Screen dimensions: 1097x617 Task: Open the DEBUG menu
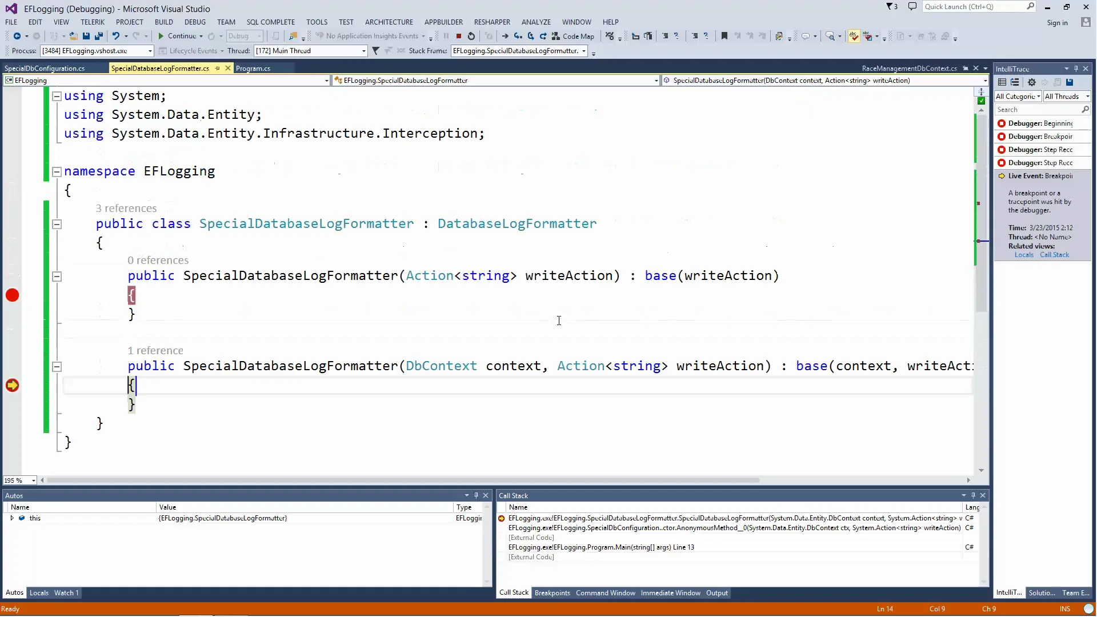pos(195,22)
